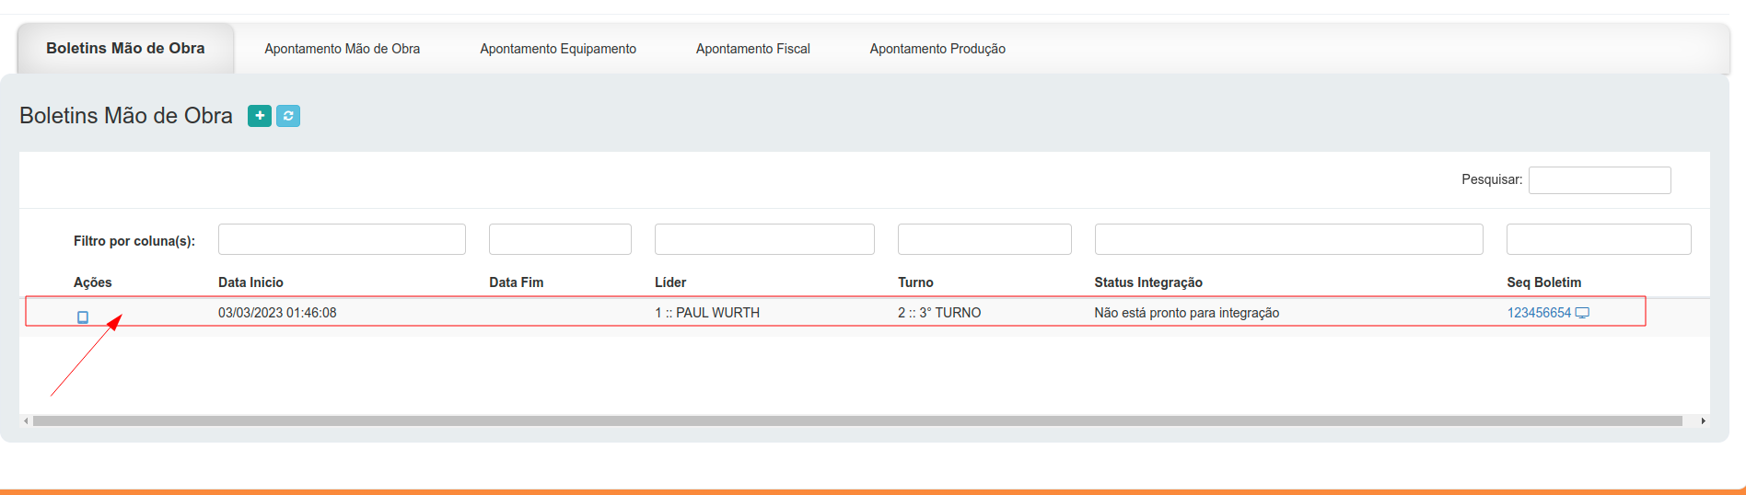Viewport: 1746px width, 495px height.
Task: Switch to the Apontamento Mão de Obra tab
Action: click(342, 49)
